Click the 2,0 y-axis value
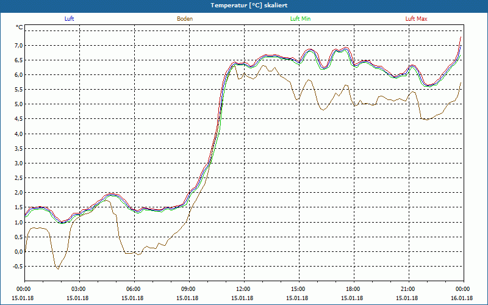488x305 pixels. point(18,193)
